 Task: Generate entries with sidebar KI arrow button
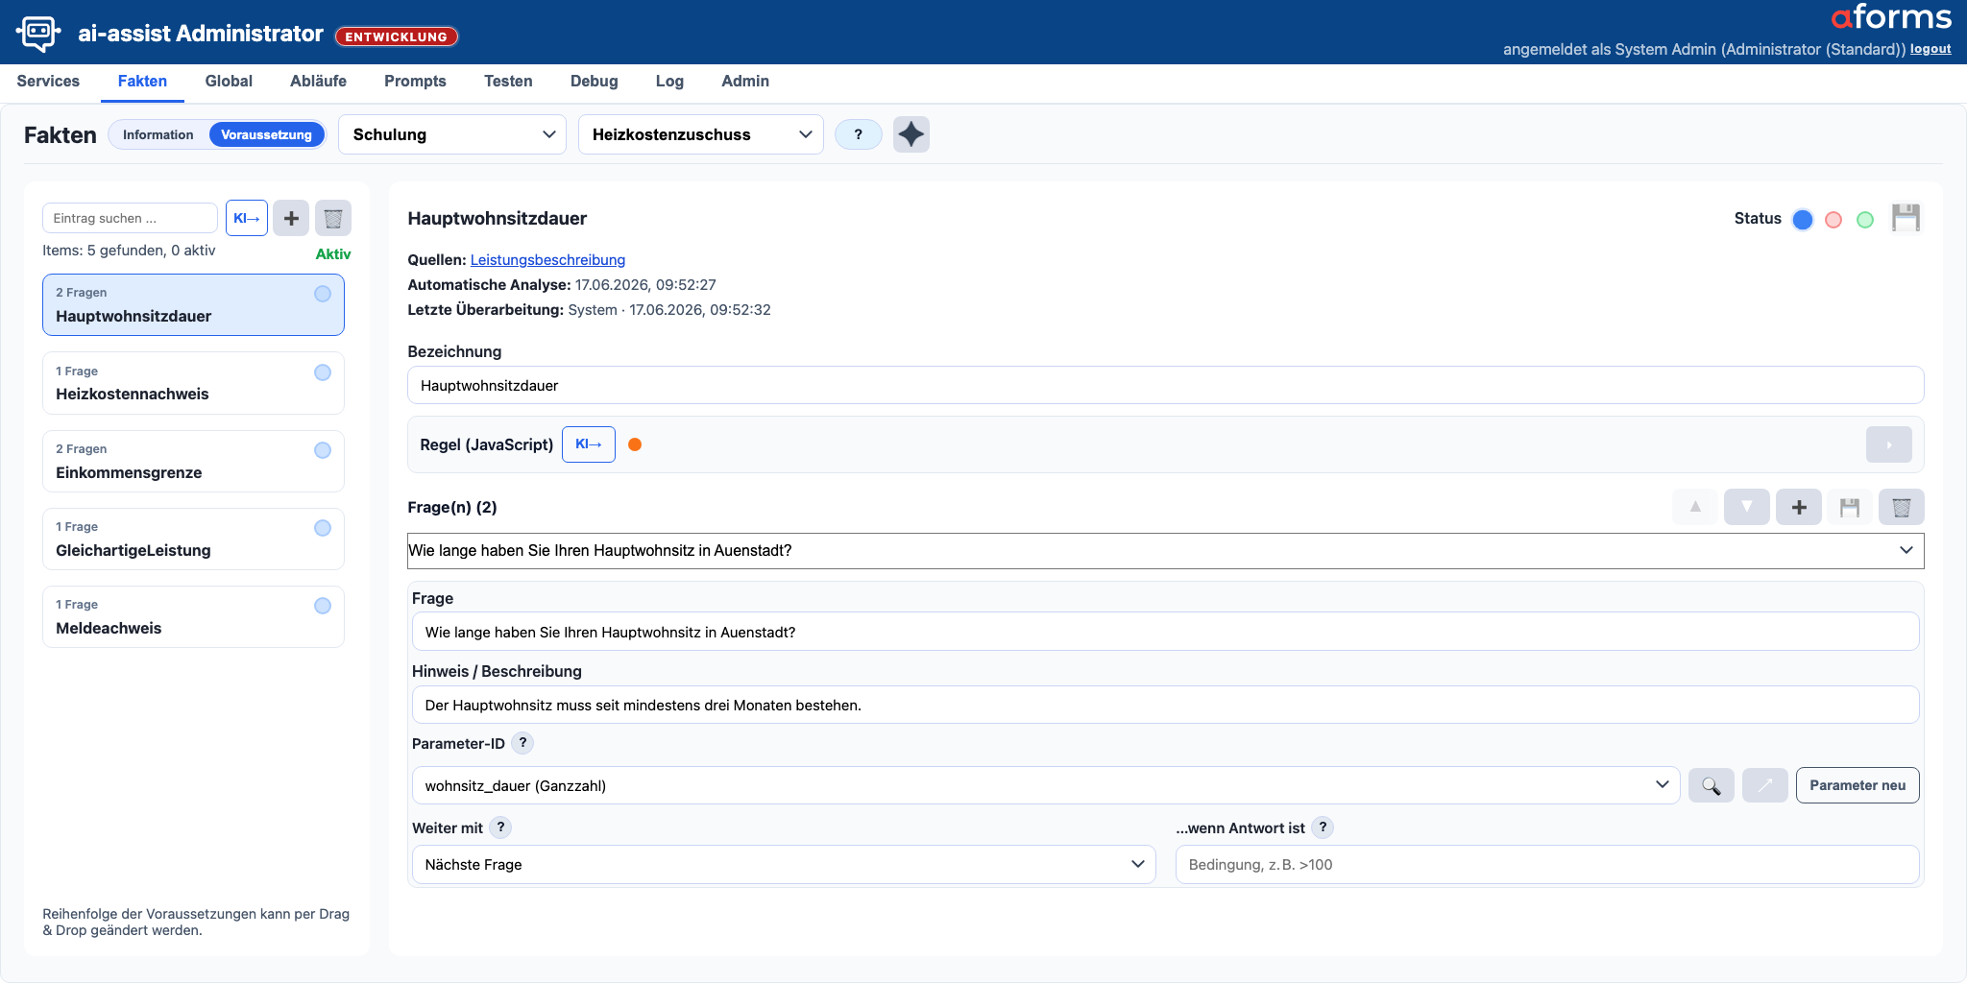tap(247, 219)
